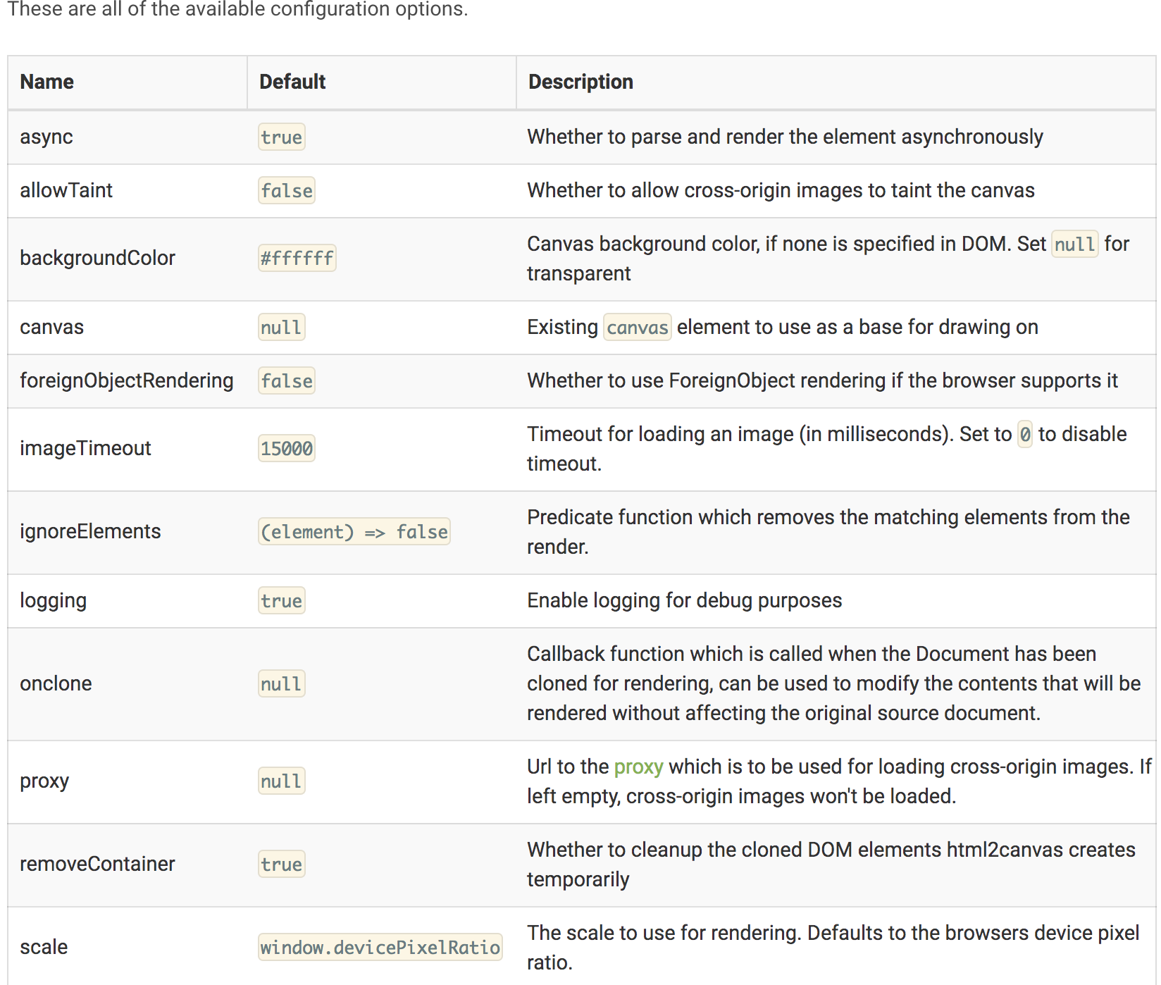This screenshot has height=985, width=1161.
Task: Click the Name column header
Action: 46,82
